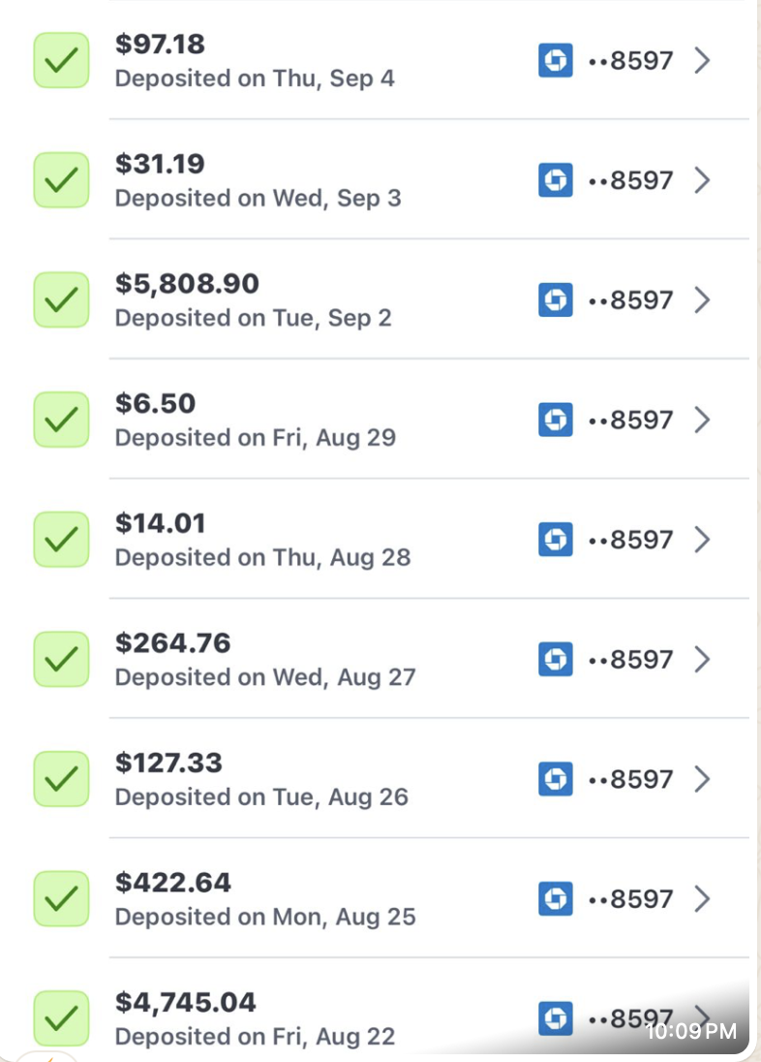Tap Chase bank icon for $5,808.90 deposit
Viewport: 761px width, 1062px height.
pos(555,300)
